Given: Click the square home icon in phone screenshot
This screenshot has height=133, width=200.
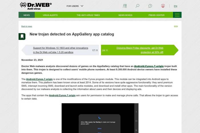Looking at the screenshot, I should [136, 121].
